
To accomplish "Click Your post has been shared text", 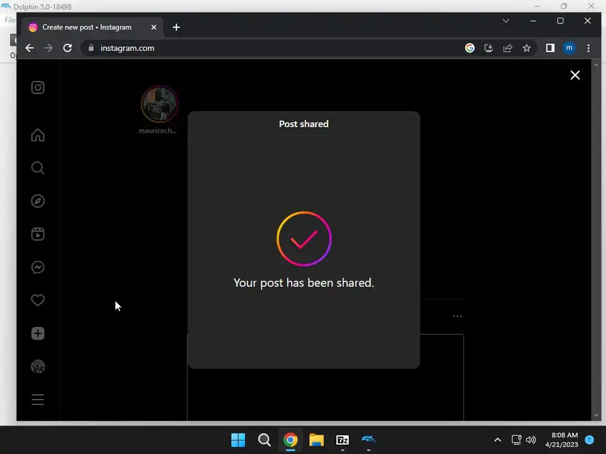I will click(x=304, y=283).
